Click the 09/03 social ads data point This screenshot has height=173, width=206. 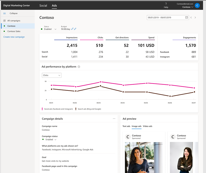point(100,82)
